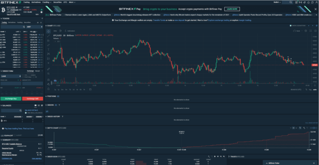Toggle percent scale on chart
Image resolution: width=319 pixels, height=165 pixels.
(307, 89)
